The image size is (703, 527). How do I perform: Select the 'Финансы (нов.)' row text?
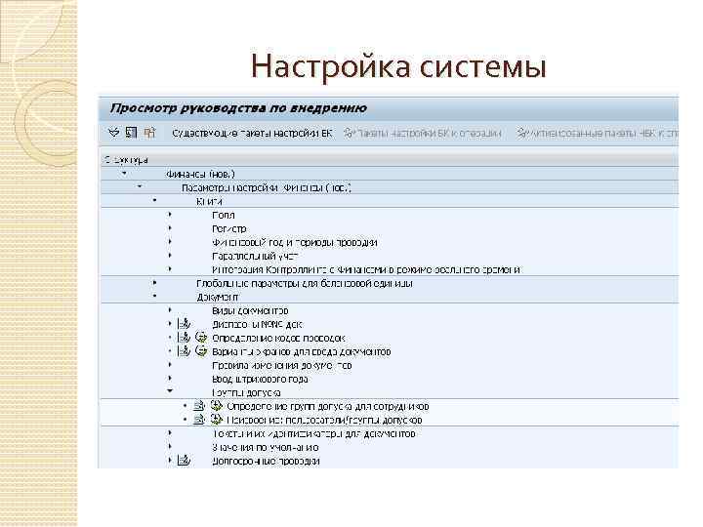pyautogui.click(x=200, y=174)
